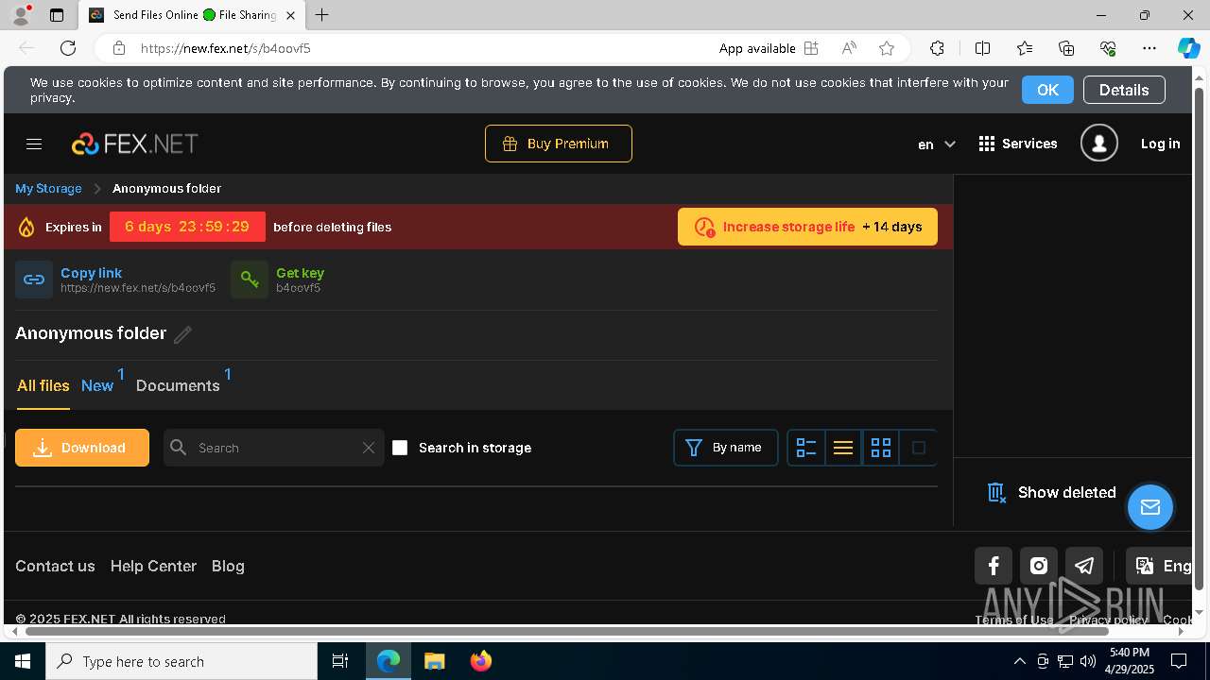Click the Read aloud icon
1210x680 pixels.
[x=849, y=48]
